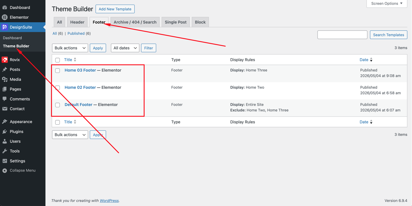Expand the Screen Options panel
This screenshot has height=206, width=412.
[387, 3]
